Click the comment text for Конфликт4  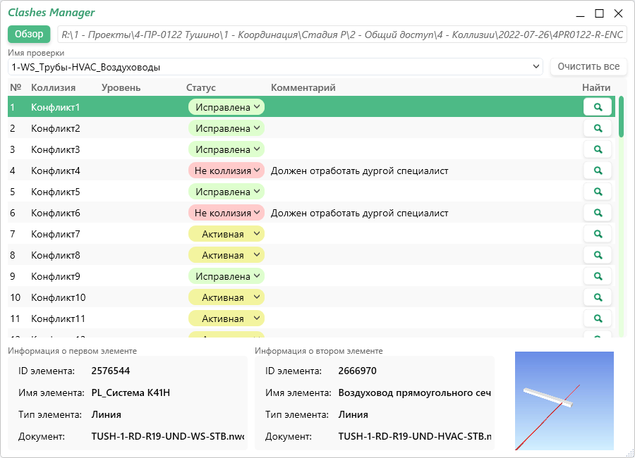[x=359, y=171]
